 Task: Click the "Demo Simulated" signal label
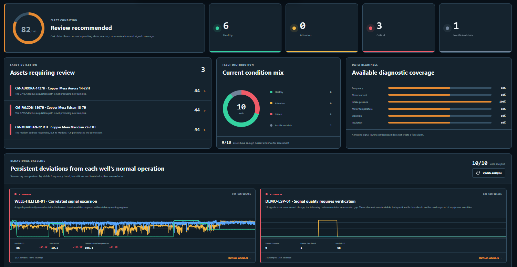coord(308,243)
